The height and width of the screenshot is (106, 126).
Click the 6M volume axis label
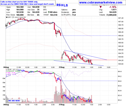tap(4, 79)
